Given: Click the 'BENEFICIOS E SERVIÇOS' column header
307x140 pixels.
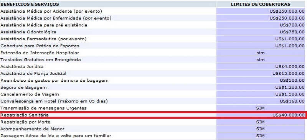Looking at the screenshot, I should (30, 4).
